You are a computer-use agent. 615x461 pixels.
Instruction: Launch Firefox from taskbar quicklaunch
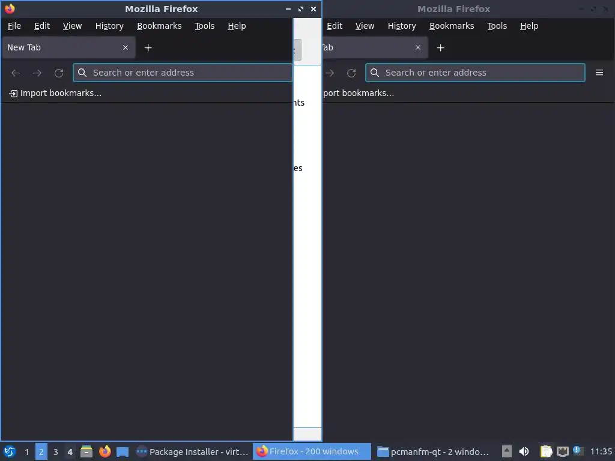(x=105, y=451)
